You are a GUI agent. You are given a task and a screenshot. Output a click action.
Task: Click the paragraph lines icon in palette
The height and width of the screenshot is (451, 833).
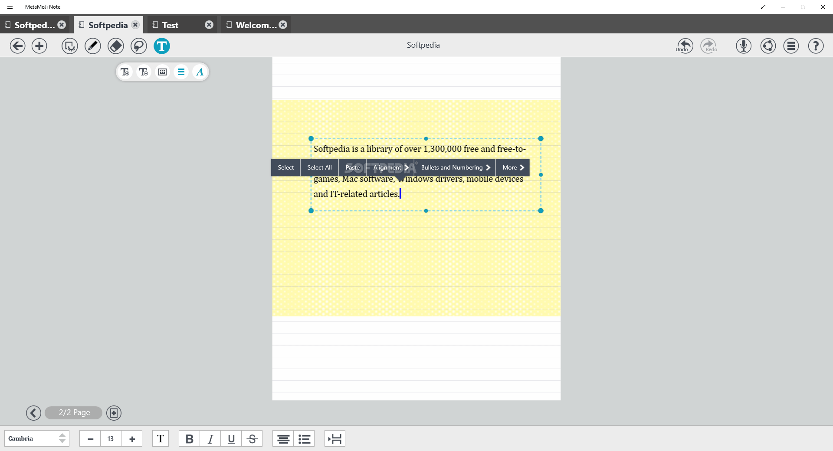tap(181, 72)
